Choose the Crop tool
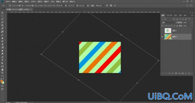 coord(2,25)
